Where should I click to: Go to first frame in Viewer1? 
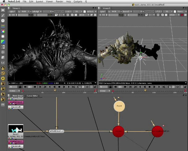(40, 87)
